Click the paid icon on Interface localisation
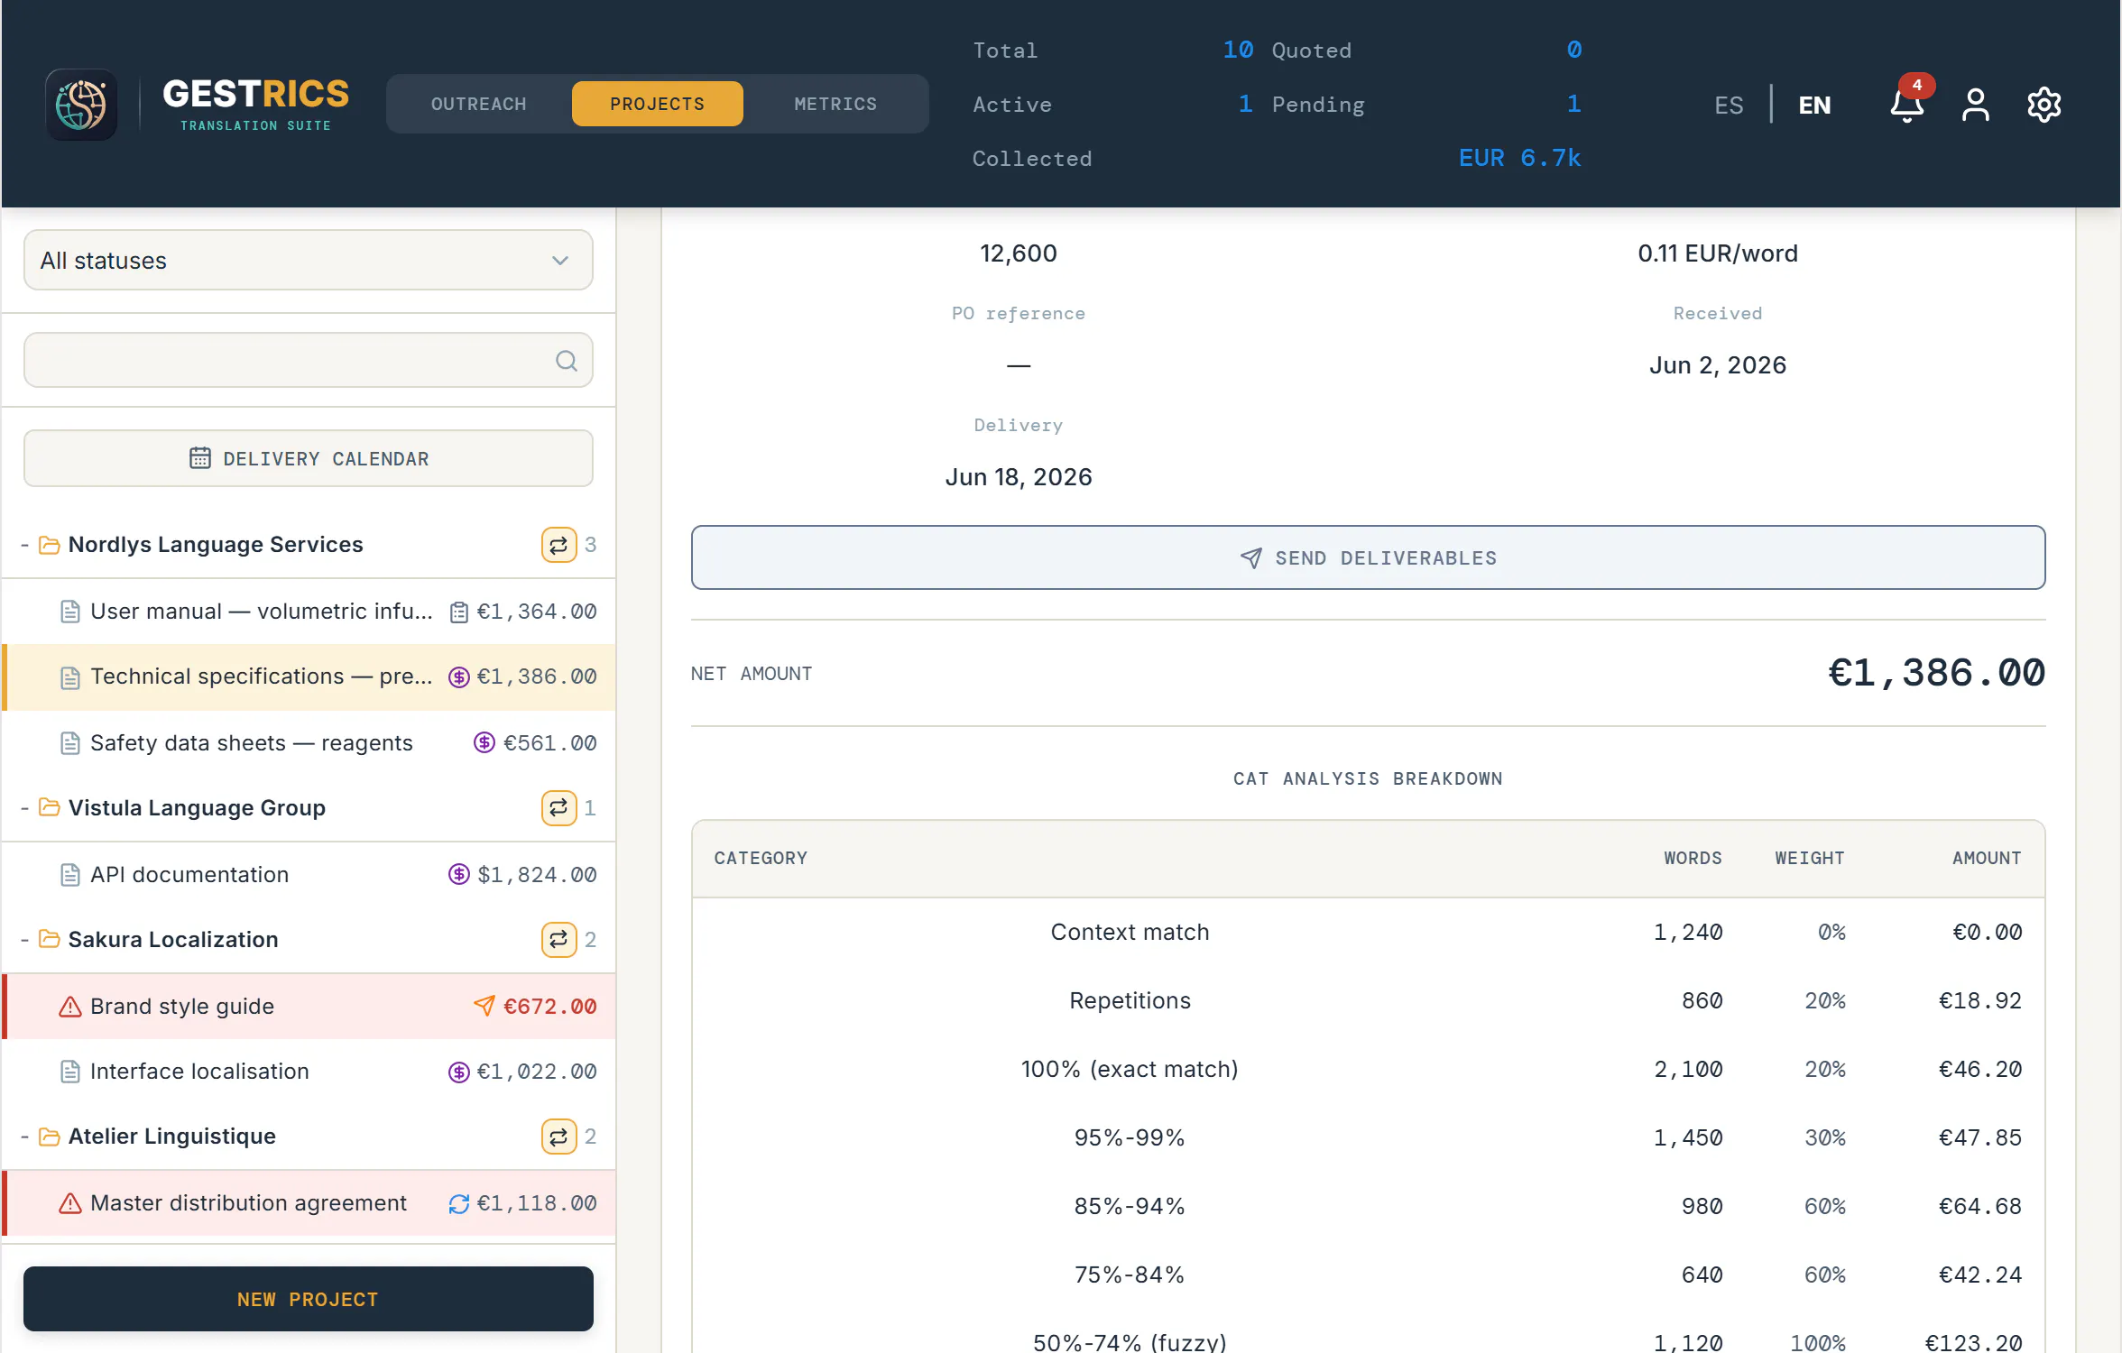Screen dimensions: 2122x1353 pos(458,1072)
